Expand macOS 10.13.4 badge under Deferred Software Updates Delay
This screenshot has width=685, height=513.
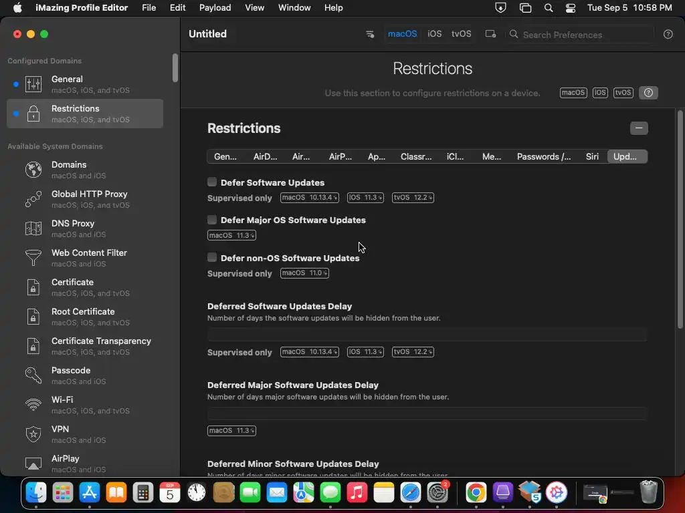[x=309, y=352]
